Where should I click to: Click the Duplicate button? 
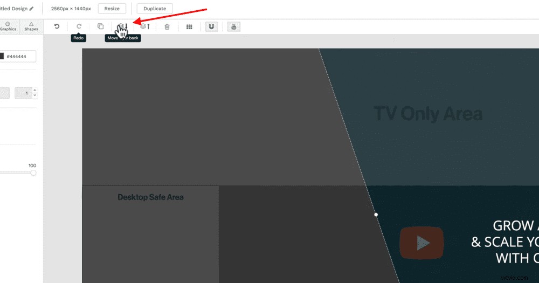click(x=155, y=9)
